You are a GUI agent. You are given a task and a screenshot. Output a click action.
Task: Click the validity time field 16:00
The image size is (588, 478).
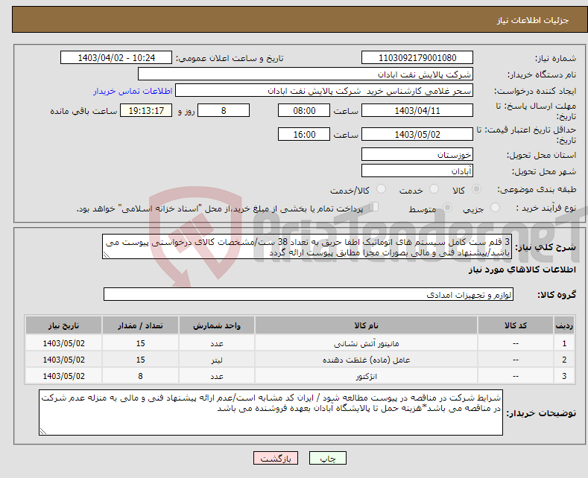(x=304, y=134)
